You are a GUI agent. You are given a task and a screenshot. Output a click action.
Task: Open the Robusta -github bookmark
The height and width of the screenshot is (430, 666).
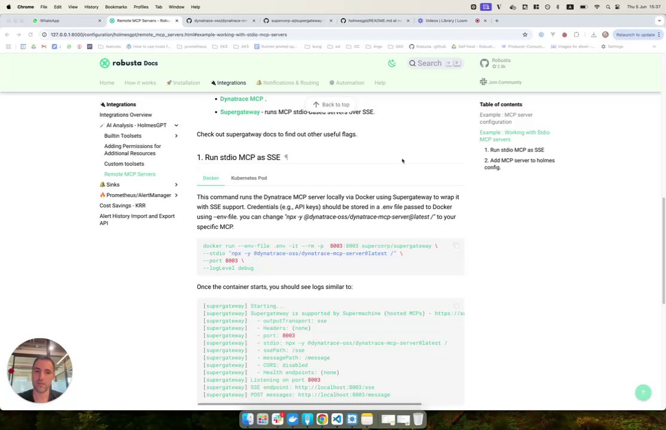coord(427,47)
